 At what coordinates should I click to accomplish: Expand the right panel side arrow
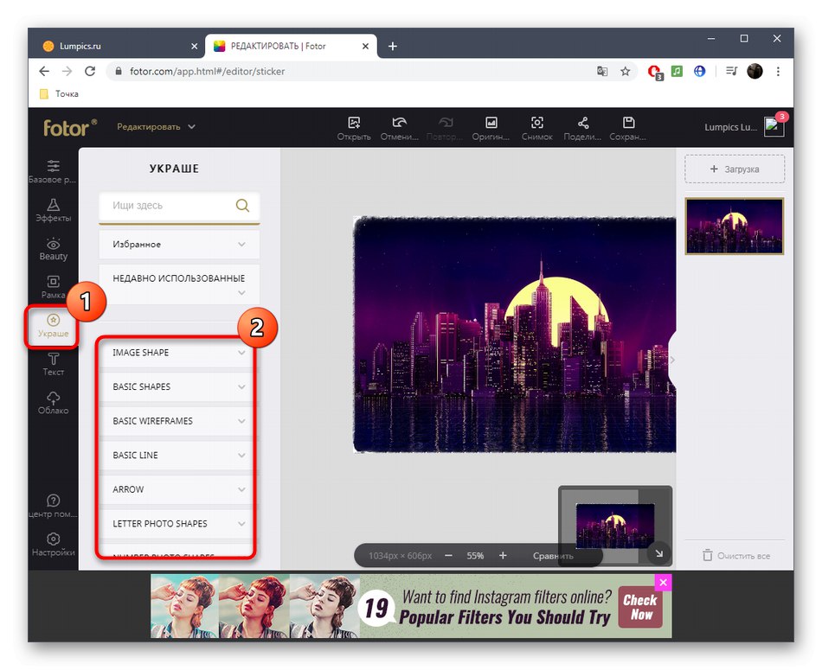(x=672, y=360)
